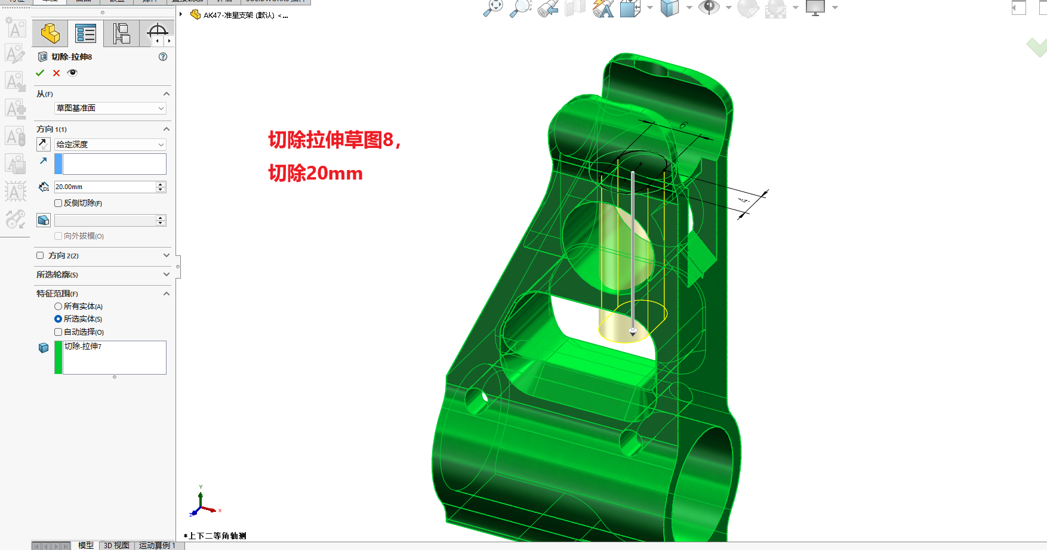Open Hide/Show Items dropdown arrow
The height and width of the screenshot is (550, 1047).
click(x=729, y=8)
